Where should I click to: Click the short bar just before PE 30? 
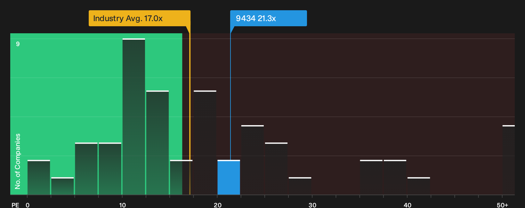click(300, 186)
